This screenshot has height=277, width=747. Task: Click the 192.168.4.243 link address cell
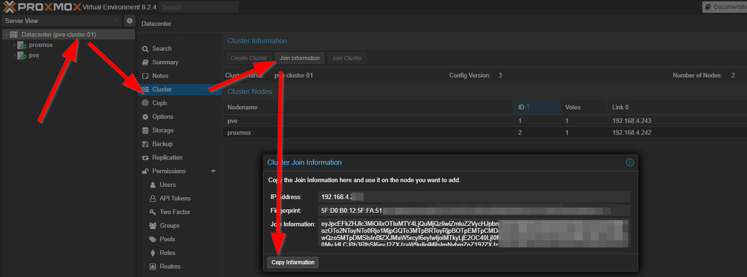click(x=632, y=121)
